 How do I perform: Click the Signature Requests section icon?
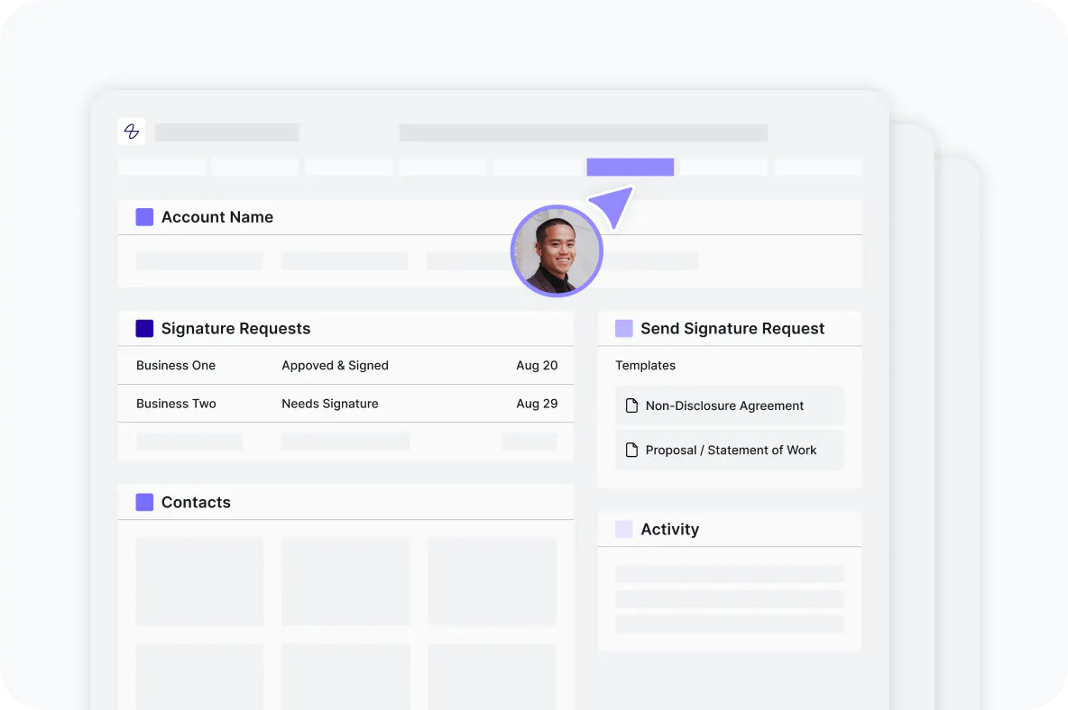(x=144, y=329)
